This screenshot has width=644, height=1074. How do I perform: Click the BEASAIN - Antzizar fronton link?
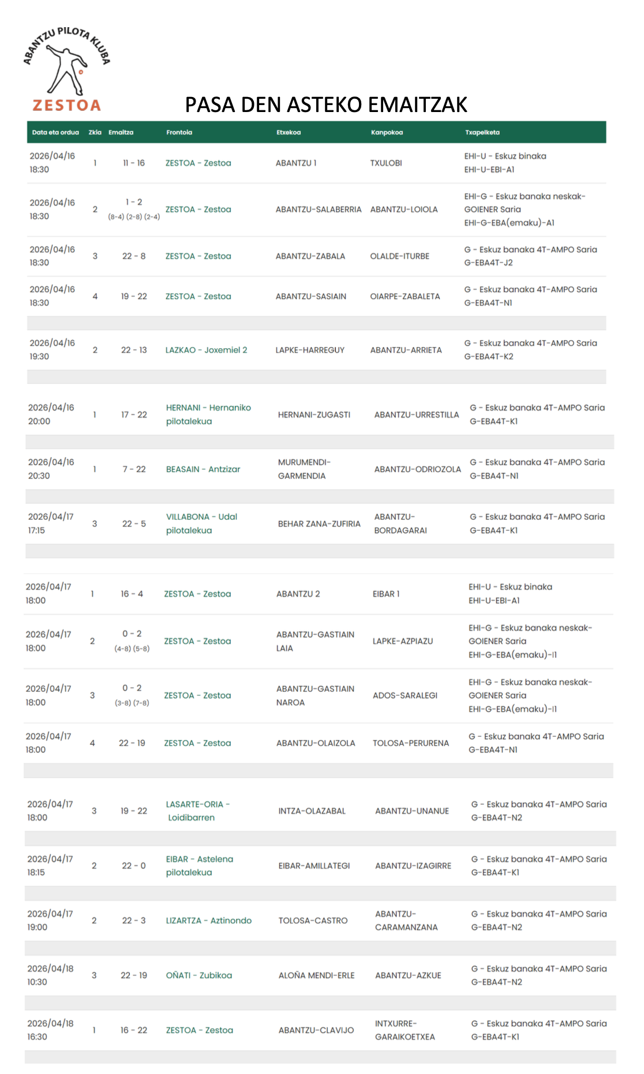pos(203,469)
